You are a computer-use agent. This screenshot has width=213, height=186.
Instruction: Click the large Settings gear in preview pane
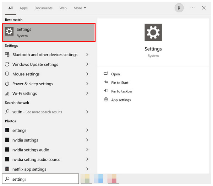click(x=153, y=32)
